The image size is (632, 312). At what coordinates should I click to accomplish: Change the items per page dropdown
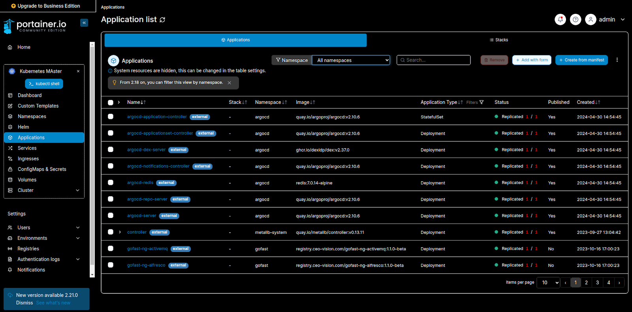(548, 283)
